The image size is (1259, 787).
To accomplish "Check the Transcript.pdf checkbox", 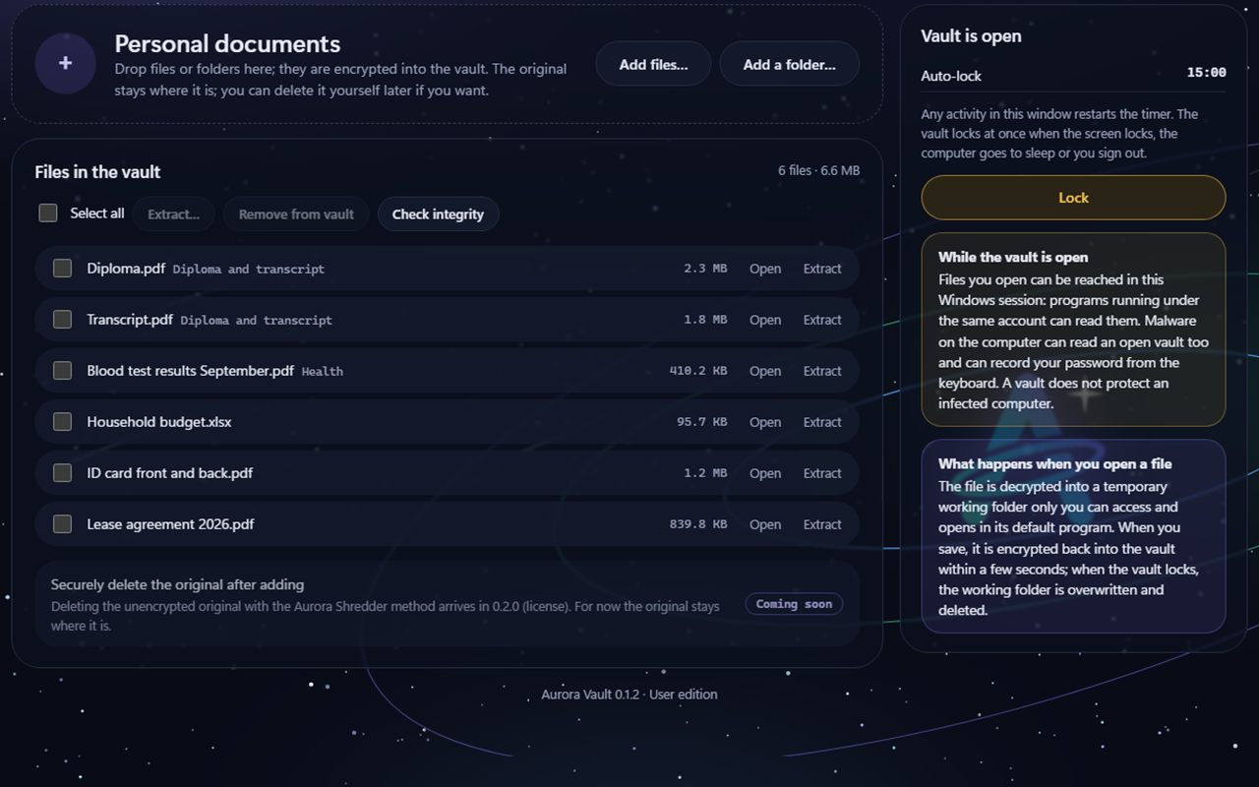I will [x=62, y=320].
